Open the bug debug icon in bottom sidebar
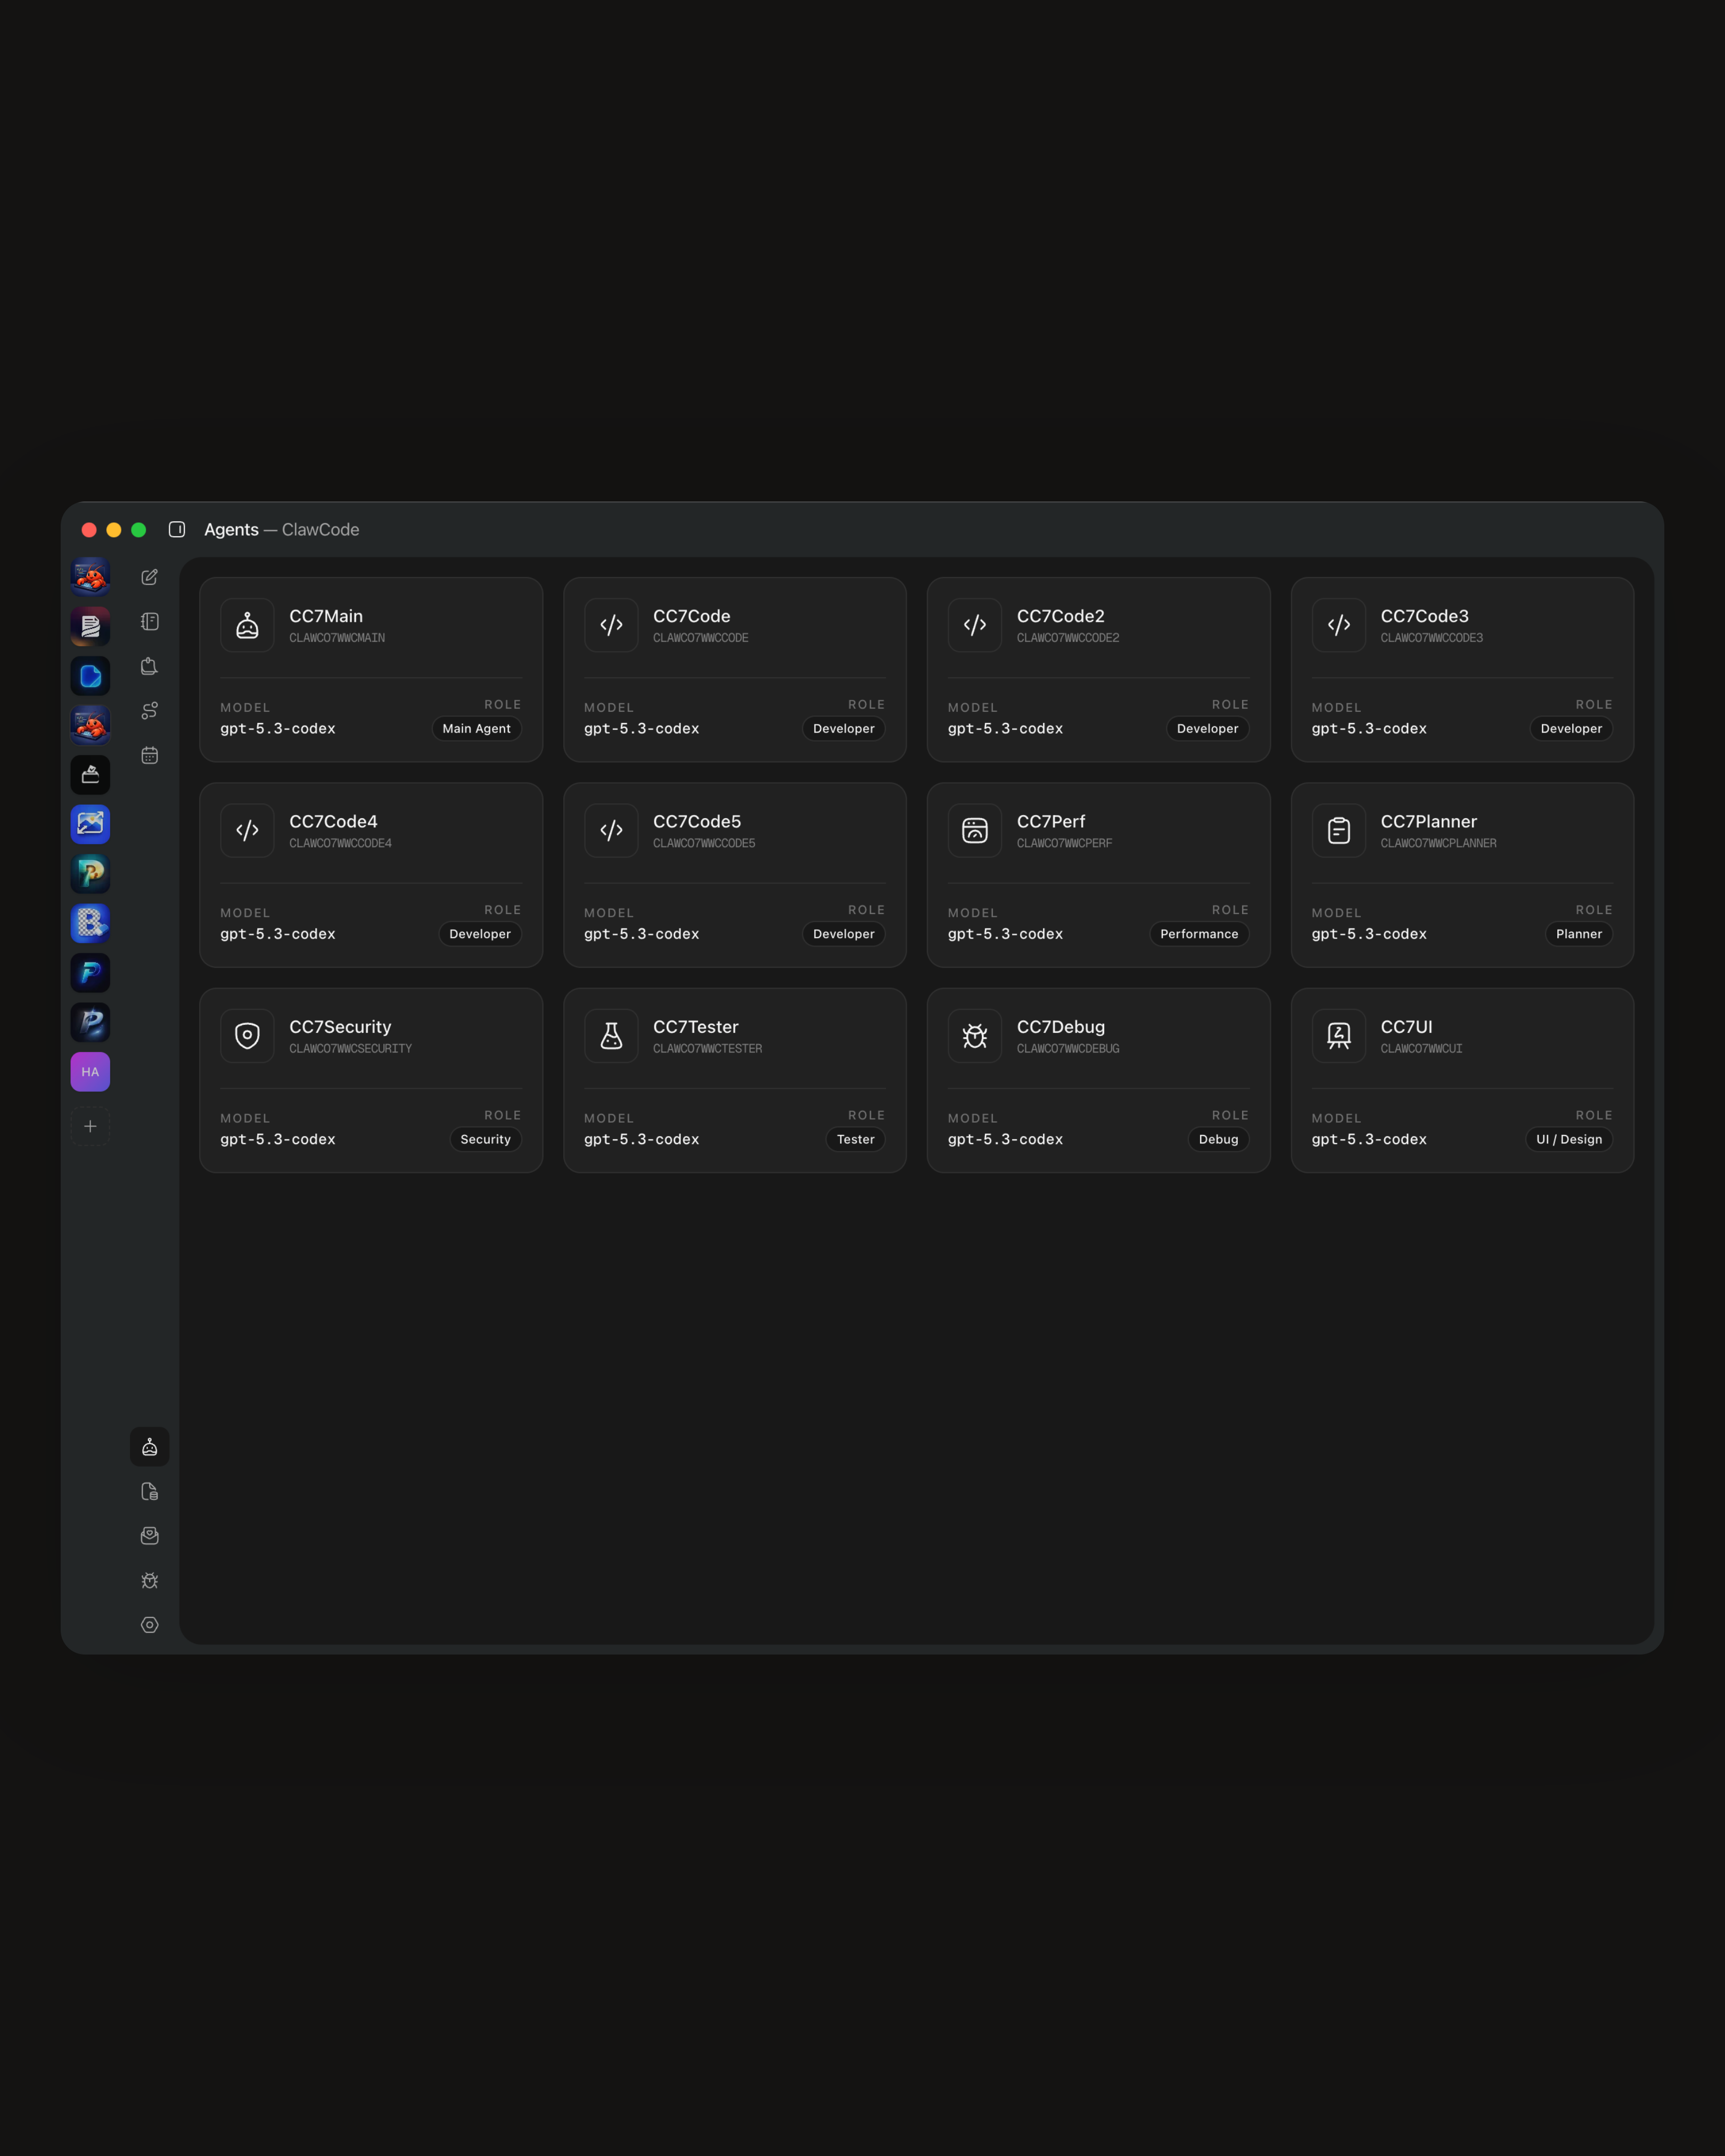The image size is (1725, 2156). [x=150, y=1580]
